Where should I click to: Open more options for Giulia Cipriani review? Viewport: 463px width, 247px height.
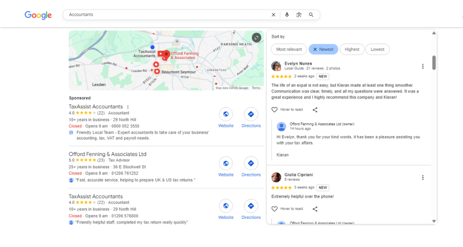pos(423,178)
